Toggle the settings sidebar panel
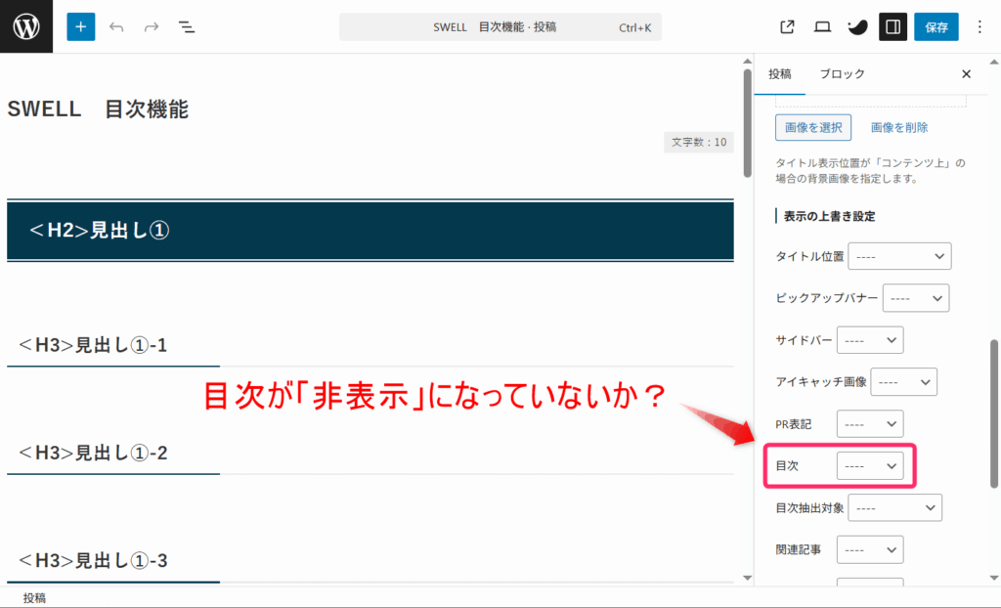The image size is (1001, 608). (x=892, y=26)
